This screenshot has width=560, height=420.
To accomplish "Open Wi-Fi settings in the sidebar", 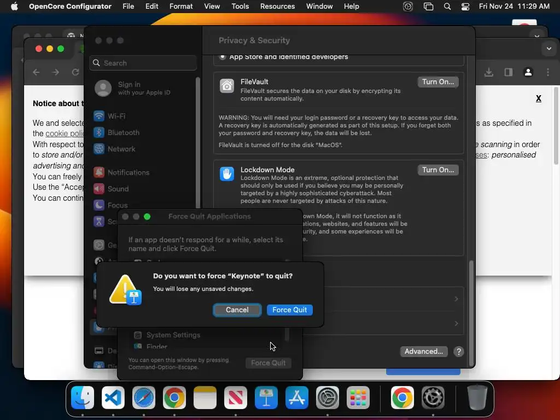I will 109,116.
